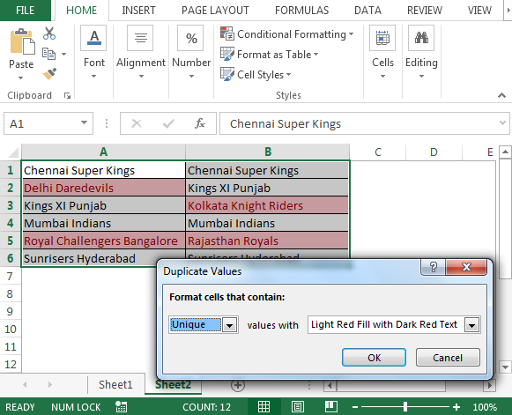This screenshot has width=512, height=415.
Task: Adjust the zoom slider handle
Action: coord(405,407)
